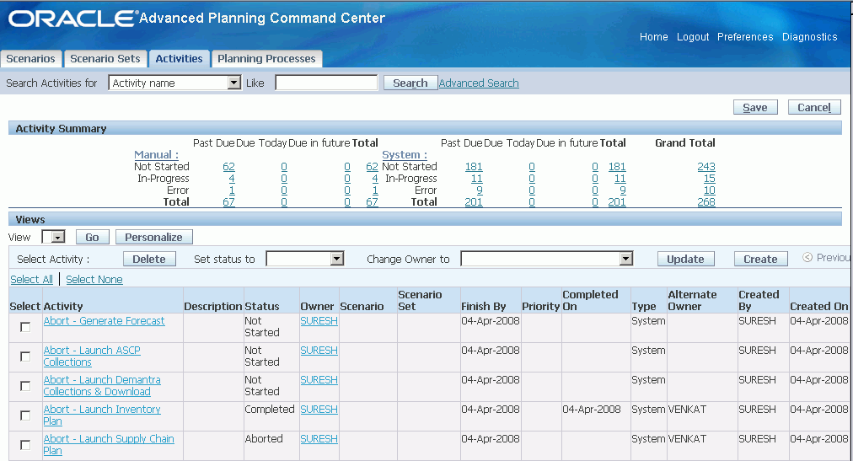Click Grand Total value 15
Image resolution: width=853 pixels, height=461 pixels.
tap(710, 179)
